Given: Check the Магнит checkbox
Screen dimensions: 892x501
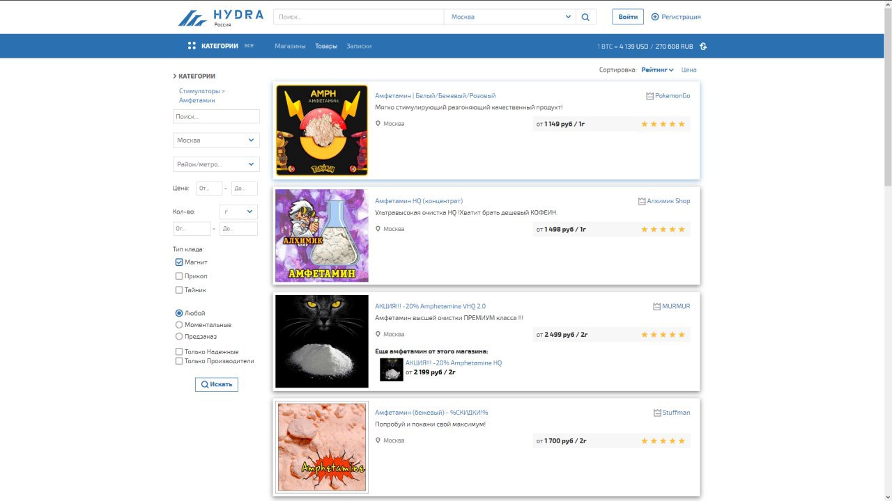Looking at the screenshot, I should 179,262.
